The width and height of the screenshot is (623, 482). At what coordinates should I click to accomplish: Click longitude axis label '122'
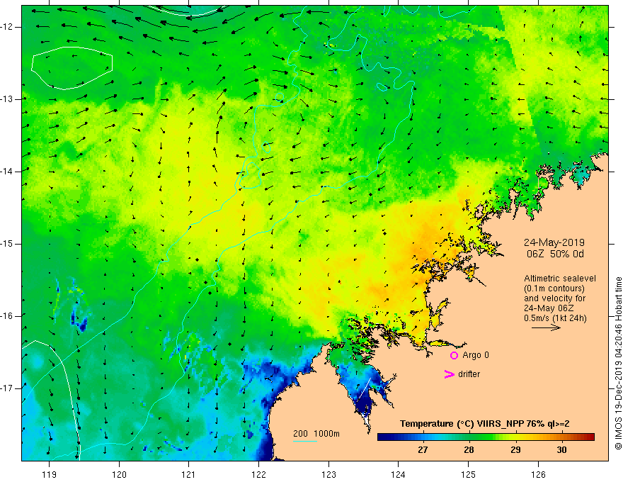coord(258,474)
